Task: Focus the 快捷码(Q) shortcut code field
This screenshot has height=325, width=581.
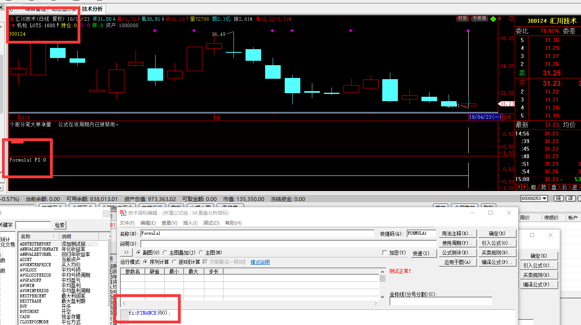Action: [421, 233]
